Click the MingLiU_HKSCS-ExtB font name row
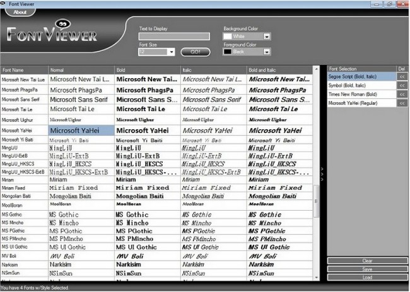Image resolution: width=410 pixels, height=292 pixels. [x=24, y=172]
